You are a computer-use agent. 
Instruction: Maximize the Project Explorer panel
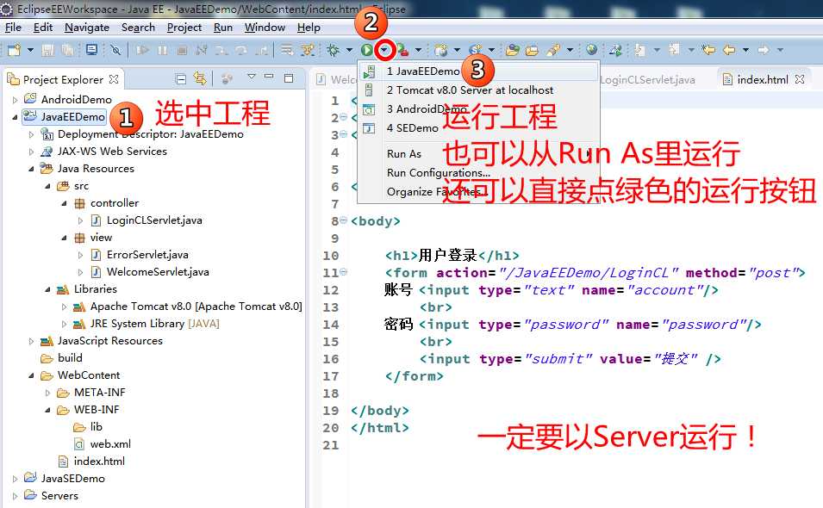(x=288, y=78)
